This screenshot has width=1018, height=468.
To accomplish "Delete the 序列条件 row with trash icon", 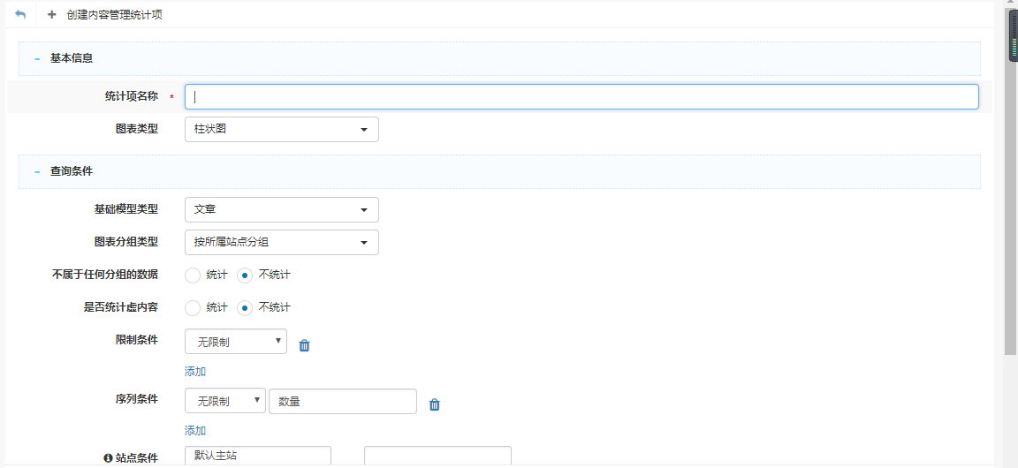I will pyautogui.click(x=434, y=404).
